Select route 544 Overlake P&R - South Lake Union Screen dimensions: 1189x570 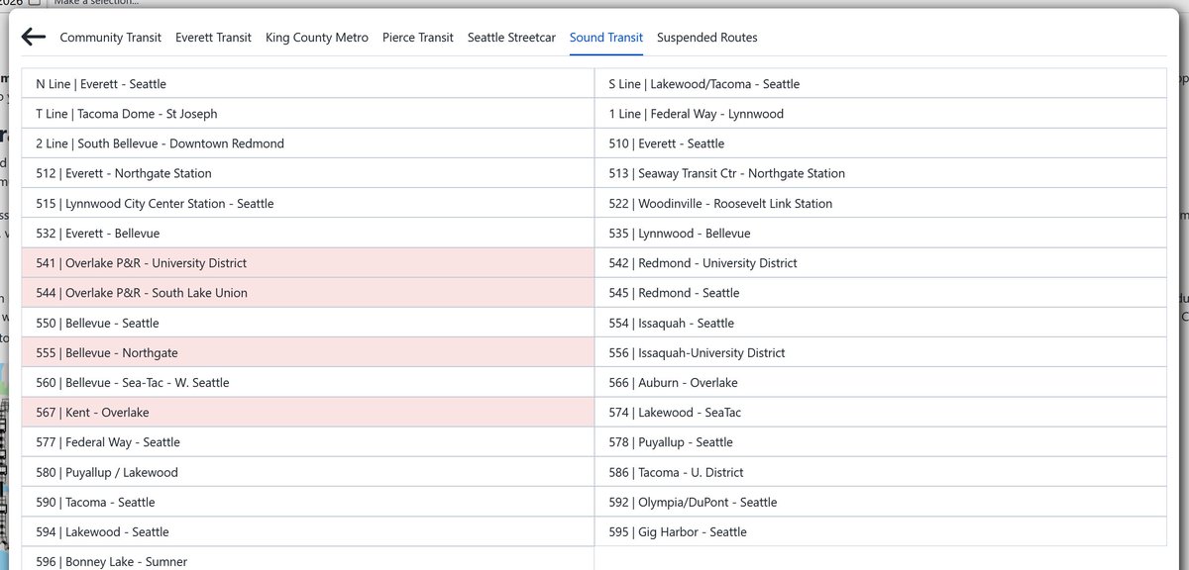tap(307, 293)
